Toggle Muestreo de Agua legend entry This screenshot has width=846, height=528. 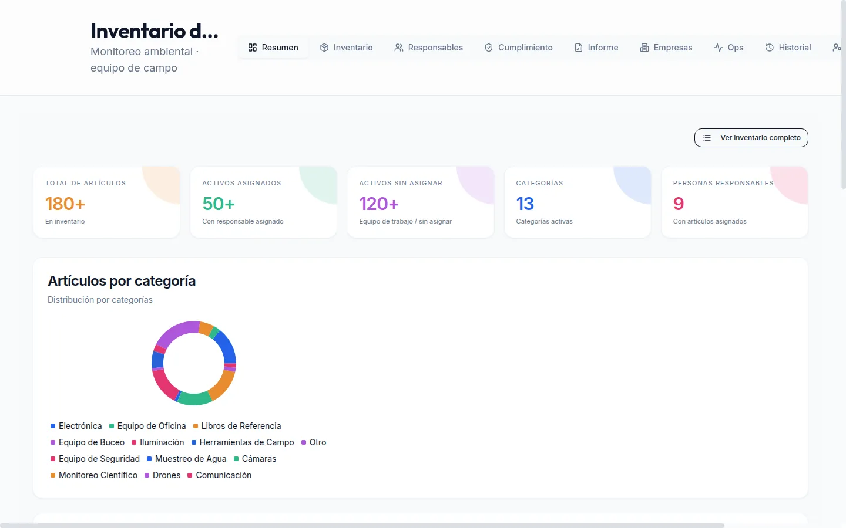187,459
